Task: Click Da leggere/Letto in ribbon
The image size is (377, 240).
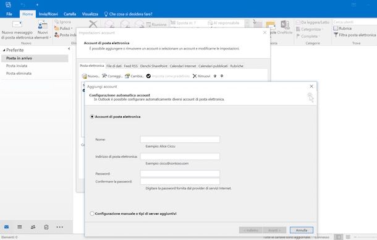Action: pos(312,22)
